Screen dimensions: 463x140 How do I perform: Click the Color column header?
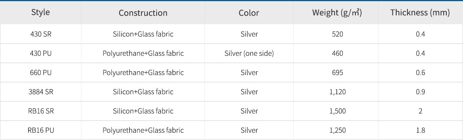pos(249,13)
